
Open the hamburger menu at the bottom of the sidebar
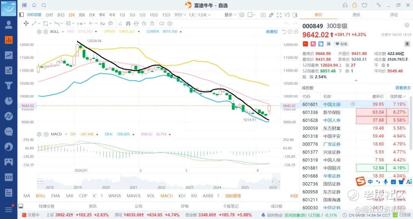9,209
